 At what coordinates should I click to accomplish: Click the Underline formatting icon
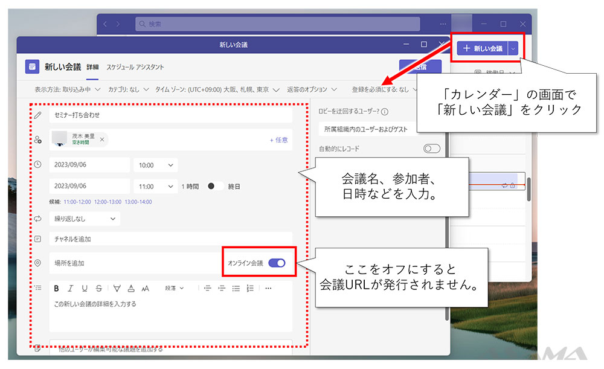[x=85, y=289]
